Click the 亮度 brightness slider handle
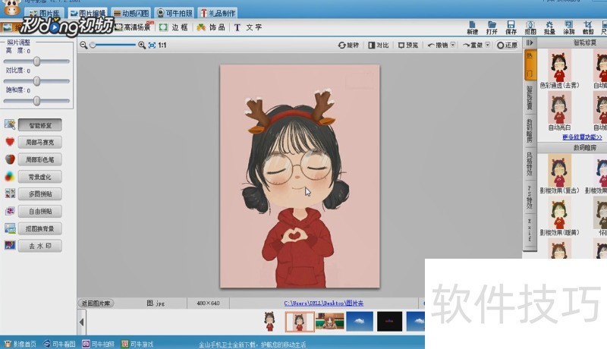The width and height of the screenshot is (607, 349). [x=36, y=61]
